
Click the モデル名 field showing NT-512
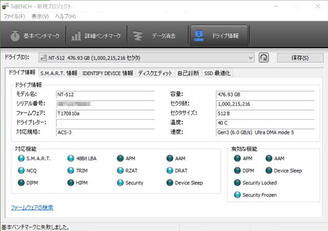(106, 94)
